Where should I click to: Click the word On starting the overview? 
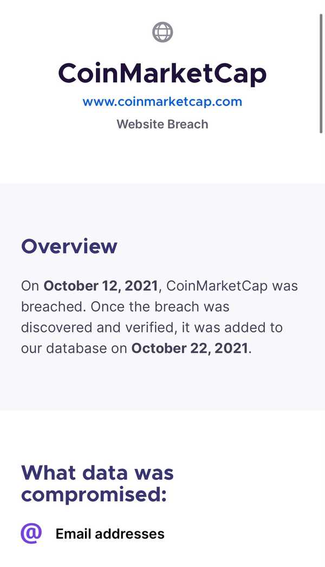(x=30, y=286)
